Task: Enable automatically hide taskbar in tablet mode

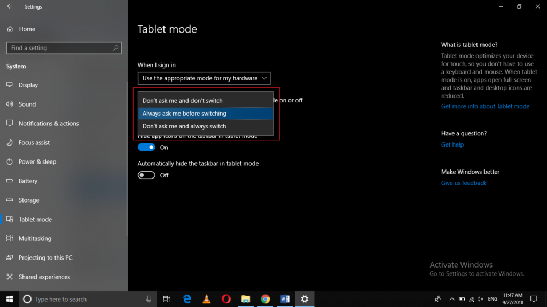Action: point(146,174)
